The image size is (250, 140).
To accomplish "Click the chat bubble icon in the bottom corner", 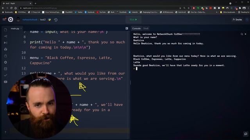I will [246, 134].
